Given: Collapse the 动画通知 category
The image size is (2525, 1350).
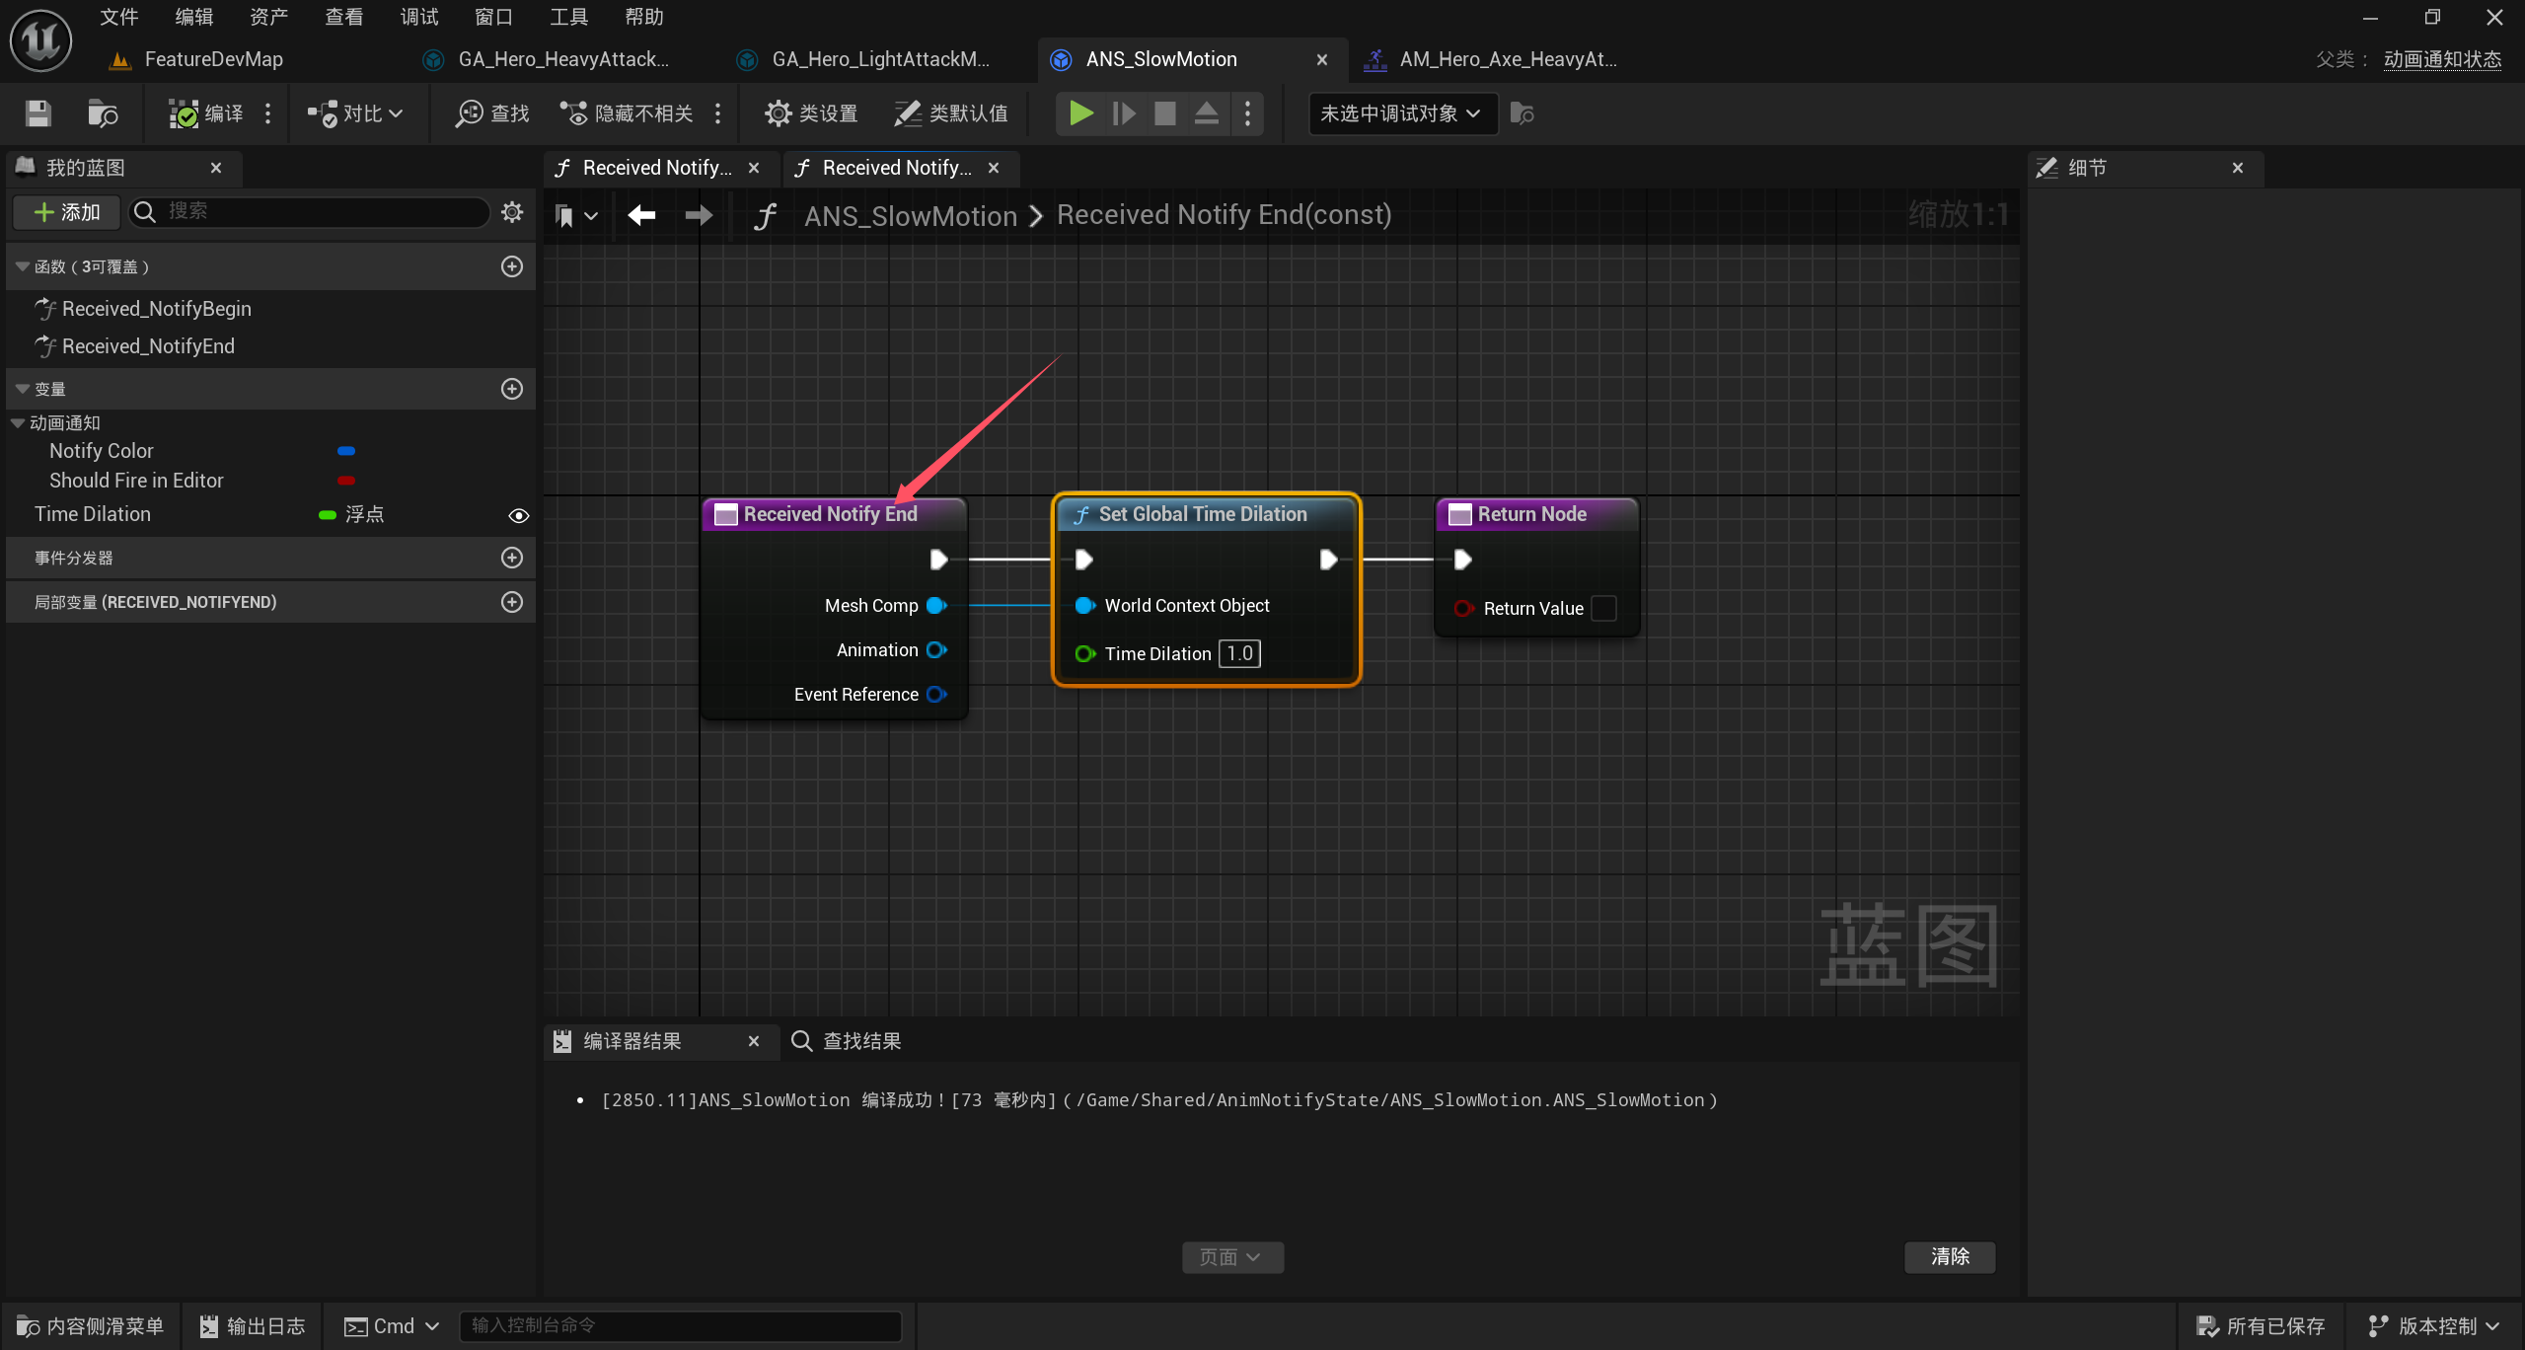Looking at the screenshot, I should [x=18, y=422].
